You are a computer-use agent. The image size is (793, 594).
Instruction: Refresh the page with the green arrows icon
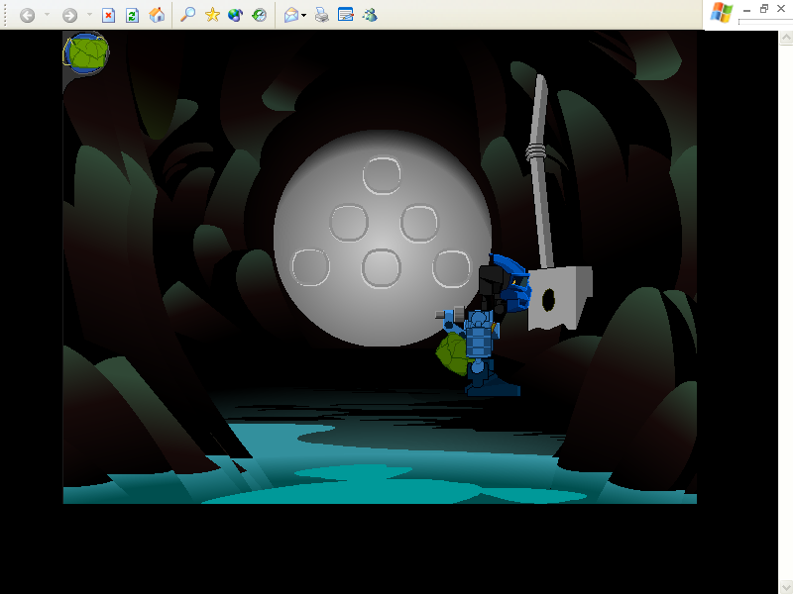pos(132,15)
